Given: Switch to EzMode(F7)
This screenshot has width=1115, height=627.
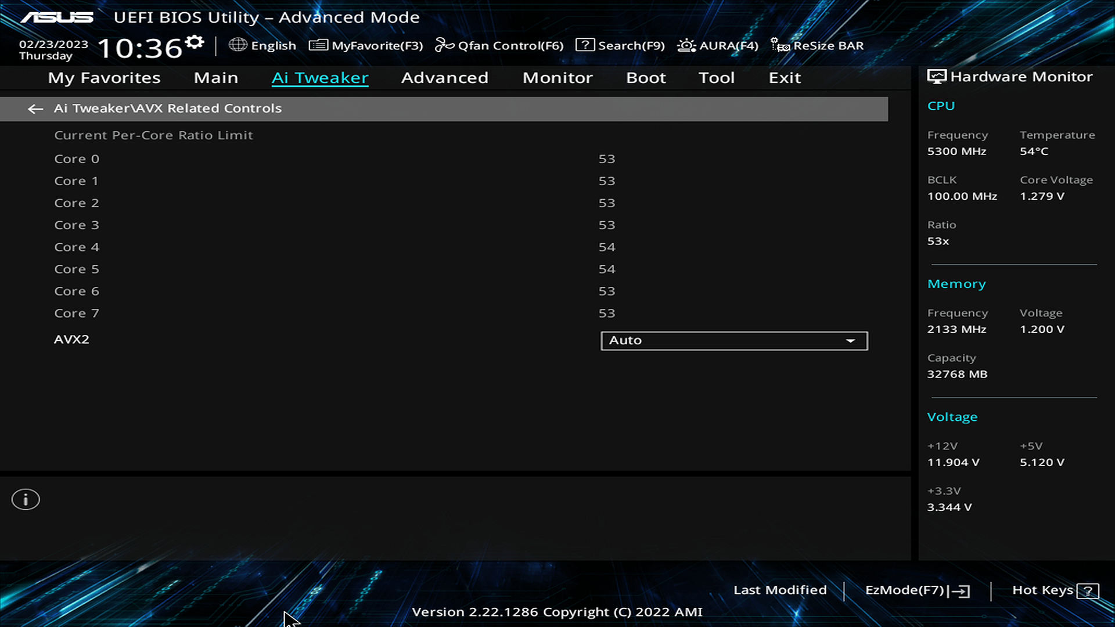Looking at the screenshot, I should point(917,590).
